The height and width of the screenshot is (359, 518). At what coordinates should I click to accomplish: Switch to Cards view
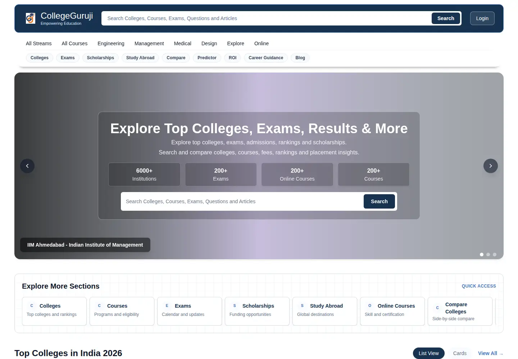pos(460,353)
